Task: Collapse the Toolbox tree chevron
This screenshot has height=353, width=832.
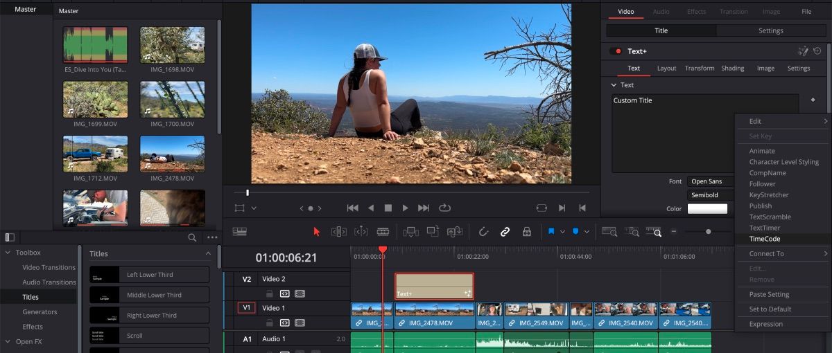Action: pyautogui.click(x=8, y=253)
